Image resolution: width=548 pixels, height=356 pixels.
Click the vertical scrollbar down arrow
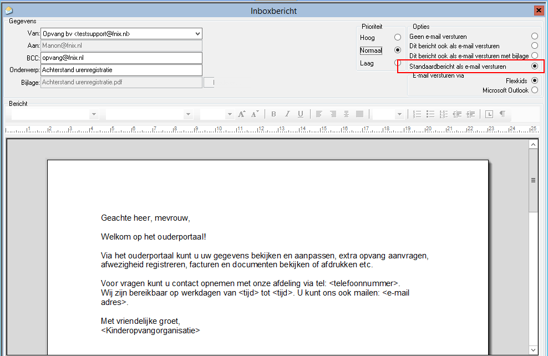(x=534, y=350)
